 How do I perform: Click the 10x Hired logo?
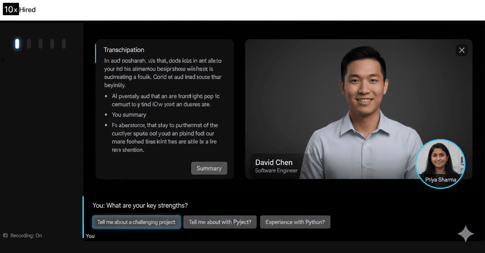(x=19, y=10)
